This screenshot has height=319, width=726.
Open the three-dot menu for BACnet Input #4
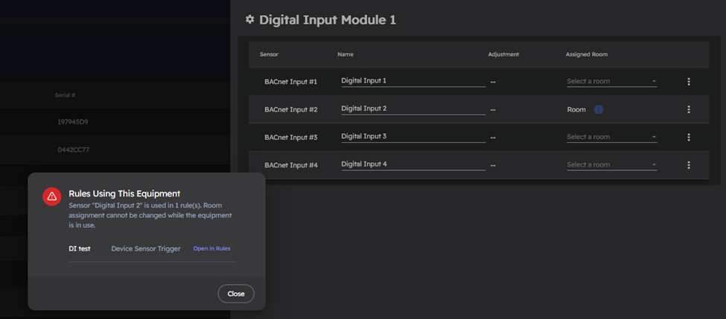coord(689,165)
